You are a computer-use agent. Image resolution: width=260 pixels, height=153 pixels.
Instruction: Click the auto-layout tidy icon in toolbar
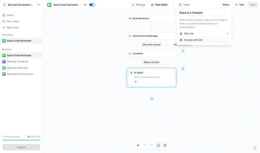[159, 146]
